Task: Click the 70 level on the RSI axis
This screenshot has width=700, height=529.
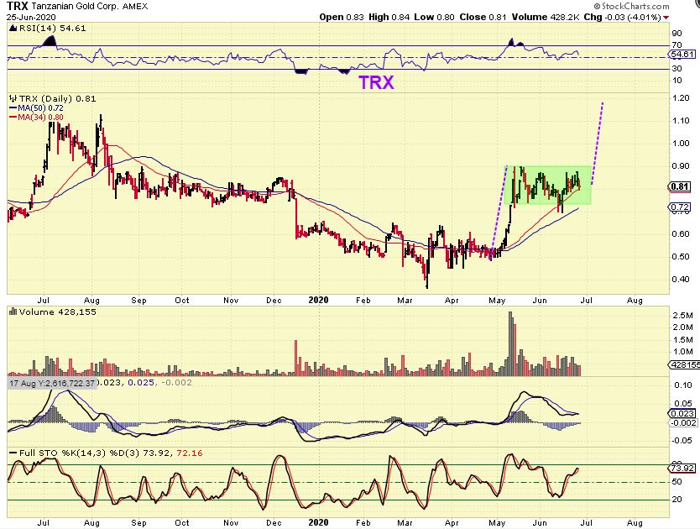Action: [676, 45]
